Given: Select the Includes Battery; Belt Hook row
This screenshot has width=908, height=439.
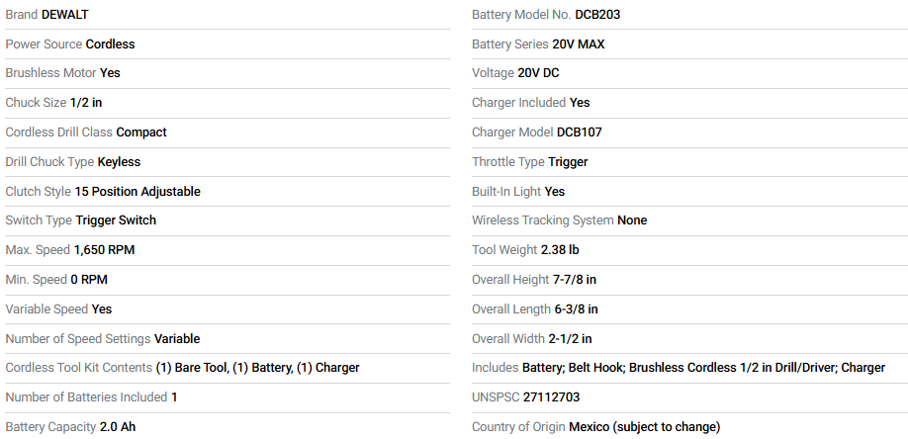Looking at the screenshot, I should pyautogui.click(x=679, y=368).
